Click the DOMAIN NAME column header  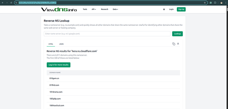click(x=55, y=72)
